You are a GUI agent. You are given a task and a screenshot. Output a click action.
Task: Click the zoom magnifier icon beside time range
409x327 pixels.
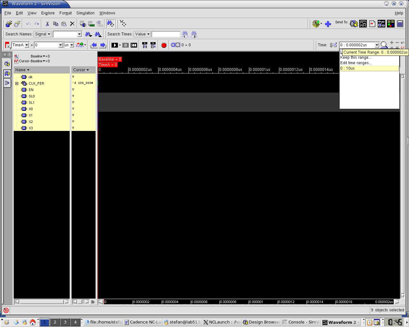click(x=384, y=45)
